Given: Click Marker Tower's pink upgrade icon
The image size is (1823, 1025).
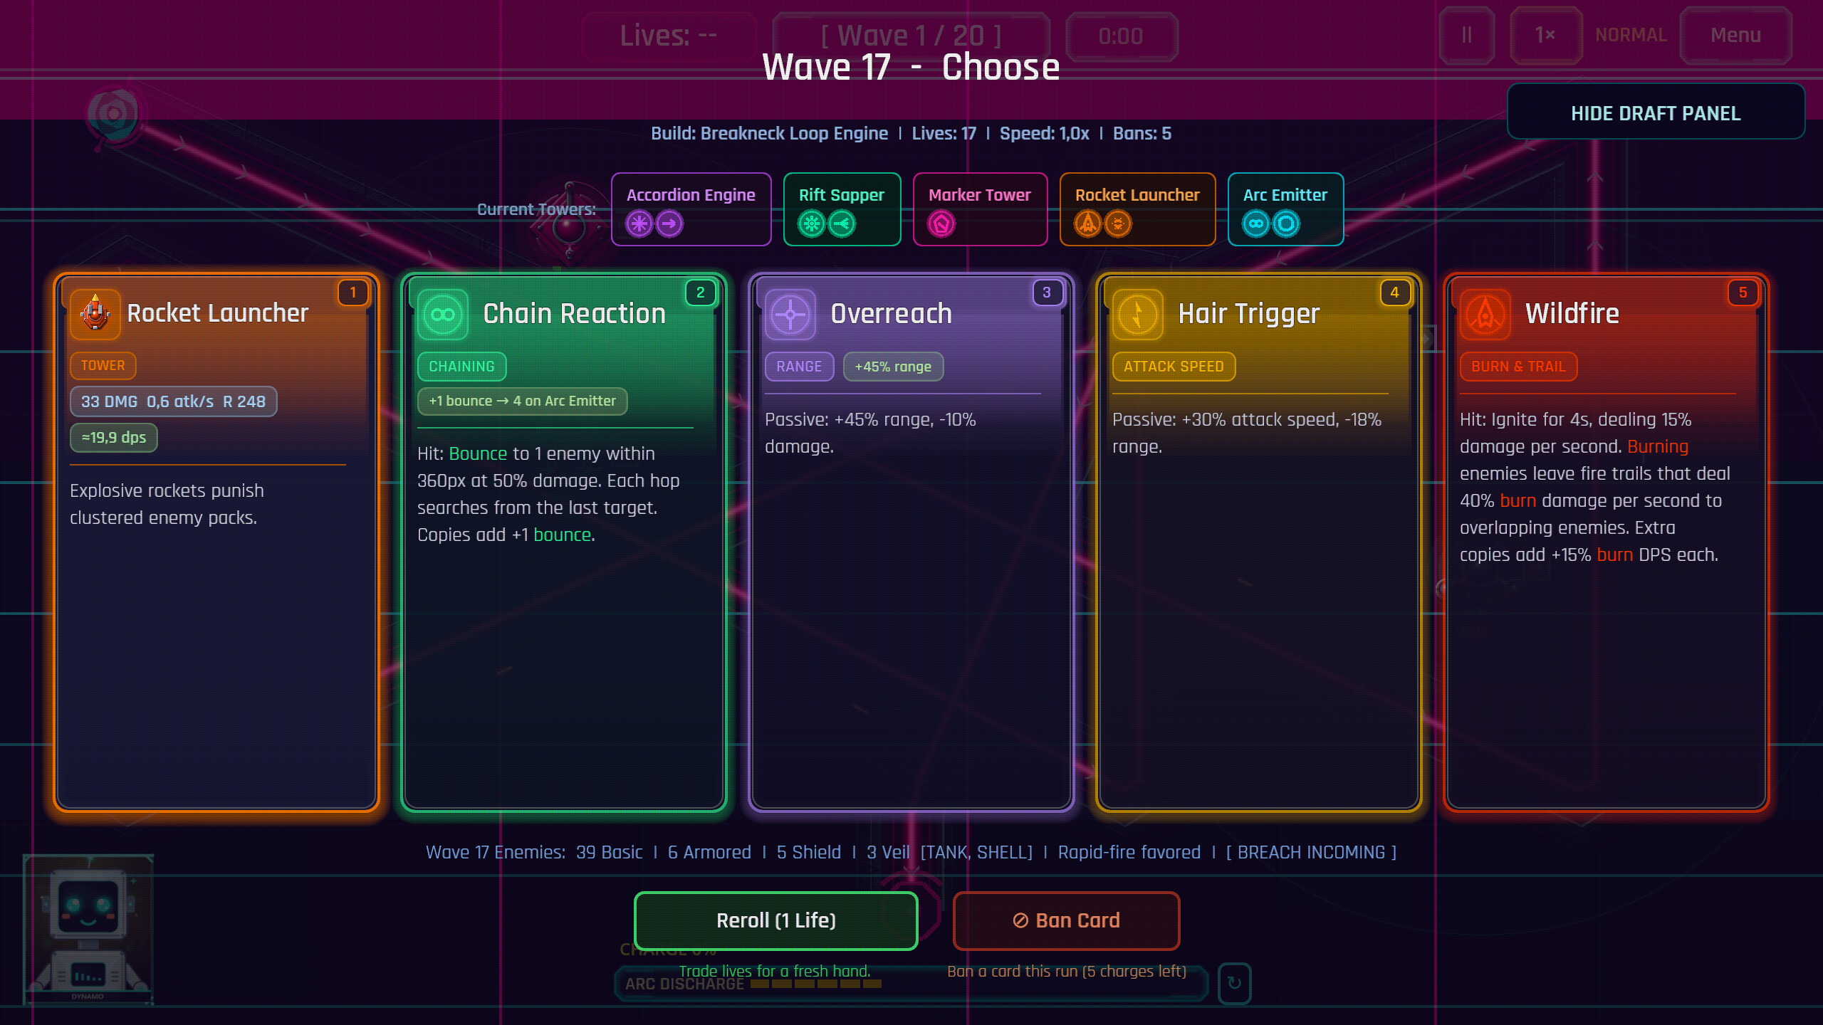Looking at the screenshot, I should click(x=941, y=224).
